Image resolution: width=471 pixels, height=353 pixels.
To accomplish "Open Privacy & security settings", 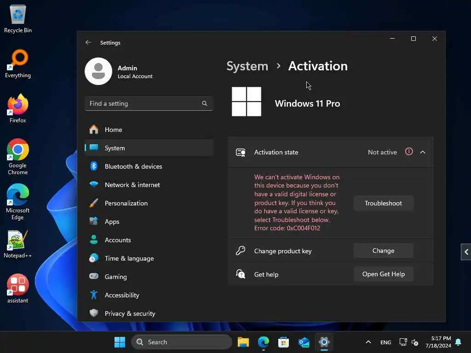I will pos(149,313).
